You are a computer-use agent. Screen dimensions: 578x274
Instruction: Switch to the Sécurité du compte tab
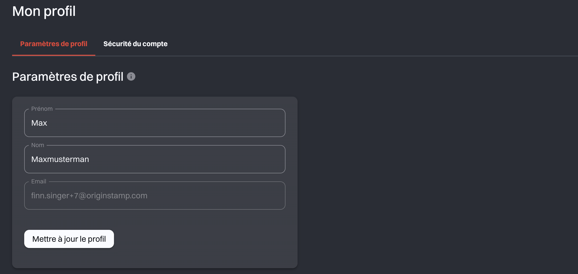pos(135,44)
